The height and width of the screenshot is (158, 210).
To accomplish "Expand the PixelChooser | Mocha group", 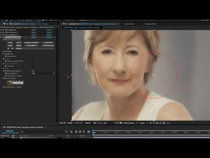I will 3,87.
